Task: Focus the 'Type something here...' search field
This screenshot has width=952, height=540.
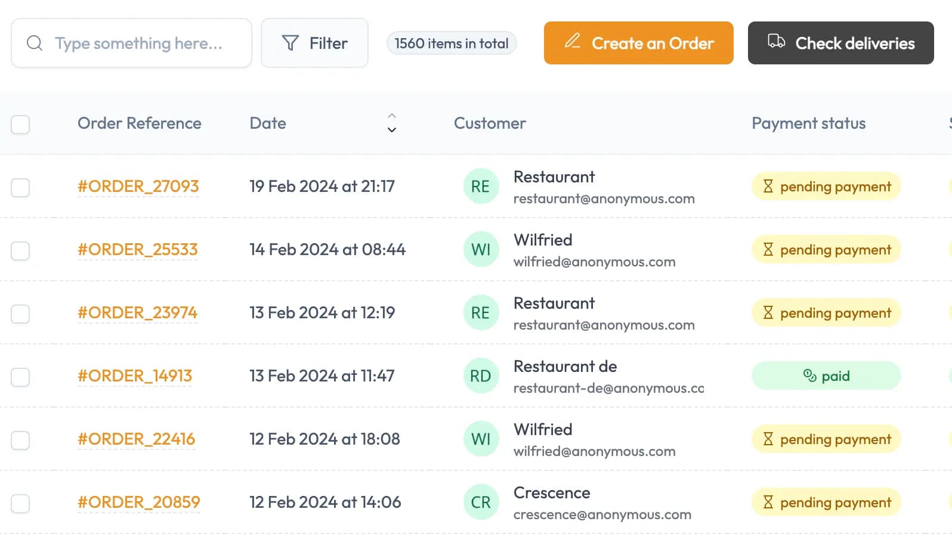Action: (x=131, y=43)
